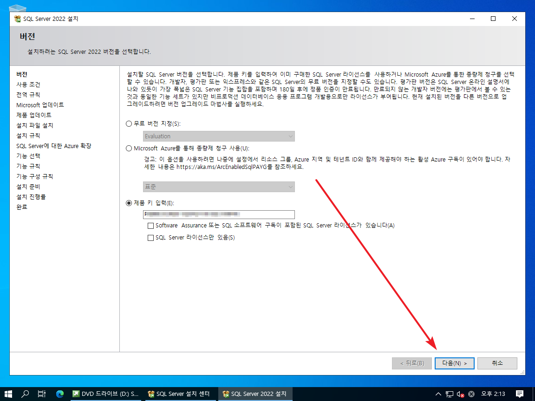The height and width of the screenshot is (401, 535).
Task: Maximize the SQL Server 2022 설치 window
Action: coord(493,19)
